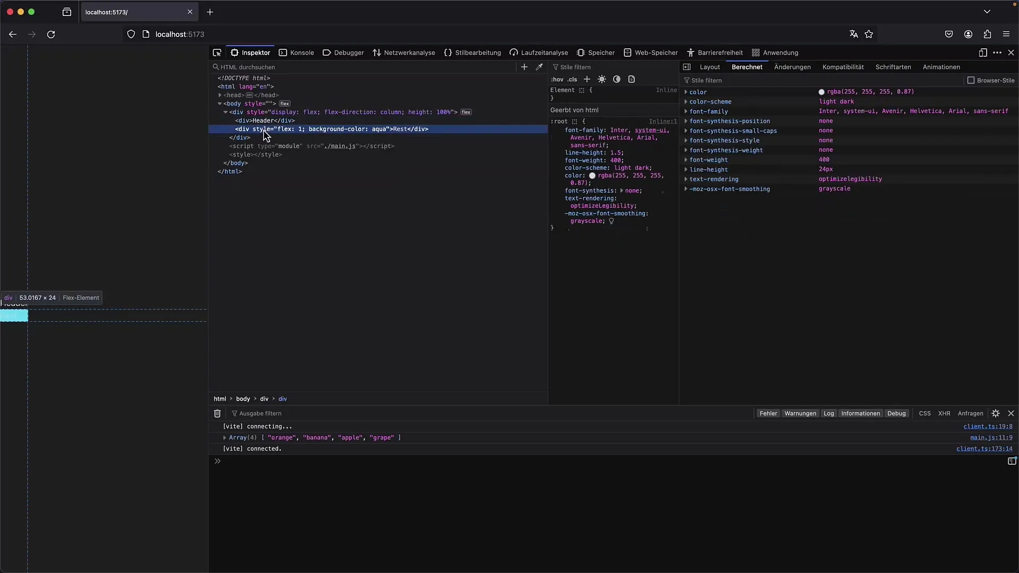This screenshot has width=1019, height=573.
Task: Toggle print media simulation icon
Action: pos(632,79)
